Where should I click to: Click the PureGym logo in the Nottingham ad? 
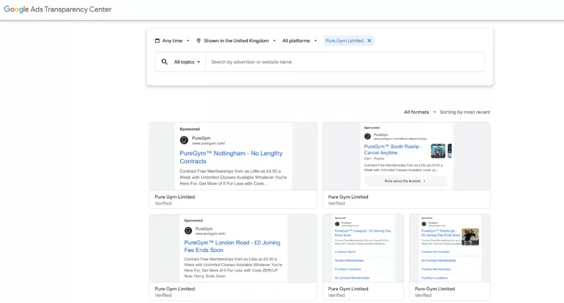184,140
